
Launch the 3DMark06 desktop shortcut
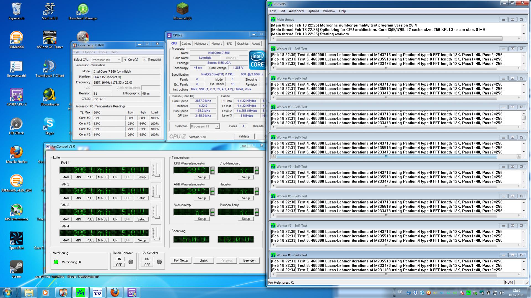16,40
